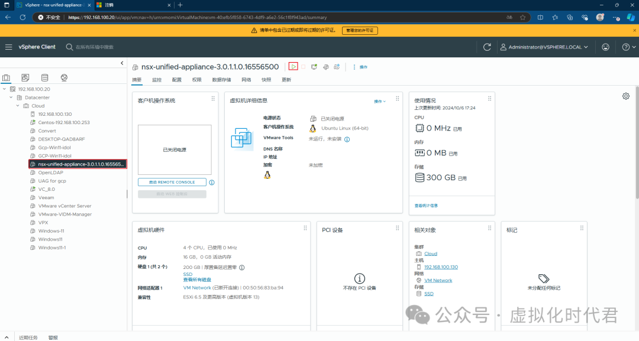Open the 监控 monitor tab
The height and width of the screenshot is (341, 639).
pos(157,80)
